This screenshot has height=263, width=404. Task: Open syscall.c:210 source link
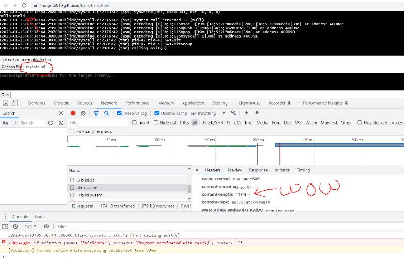pos(104,235)
